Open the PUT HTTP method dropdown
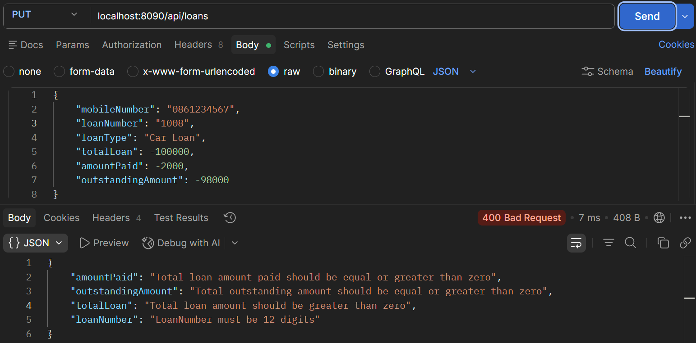696x343 pixels. pos(44,15)
